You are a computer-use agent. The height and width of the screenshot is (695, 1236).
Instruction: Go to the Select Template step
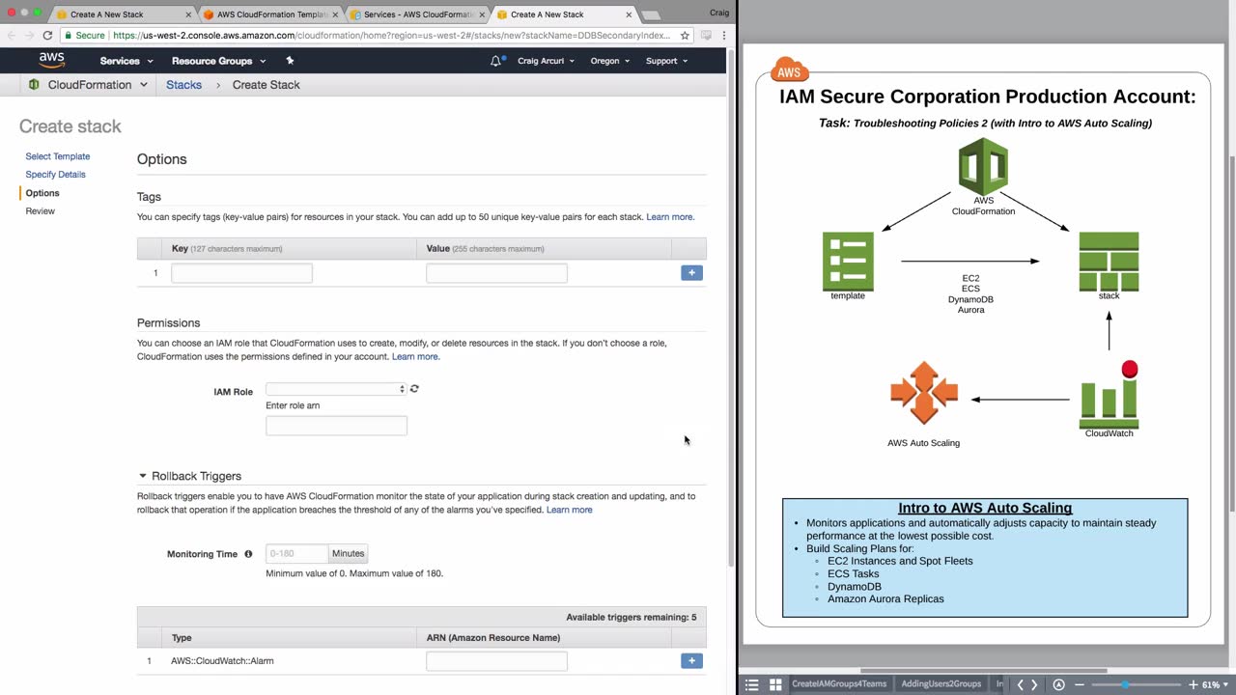pos(58,156)
